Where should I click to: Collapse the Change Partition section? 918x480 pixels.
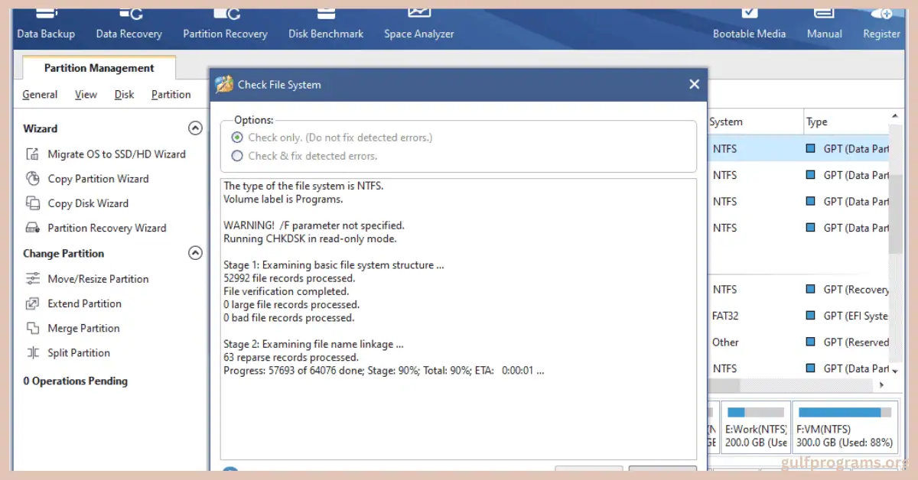coord(196,252)
